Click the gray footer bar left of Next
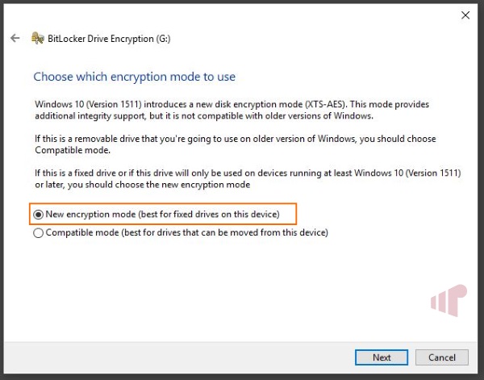 (179, 357)
